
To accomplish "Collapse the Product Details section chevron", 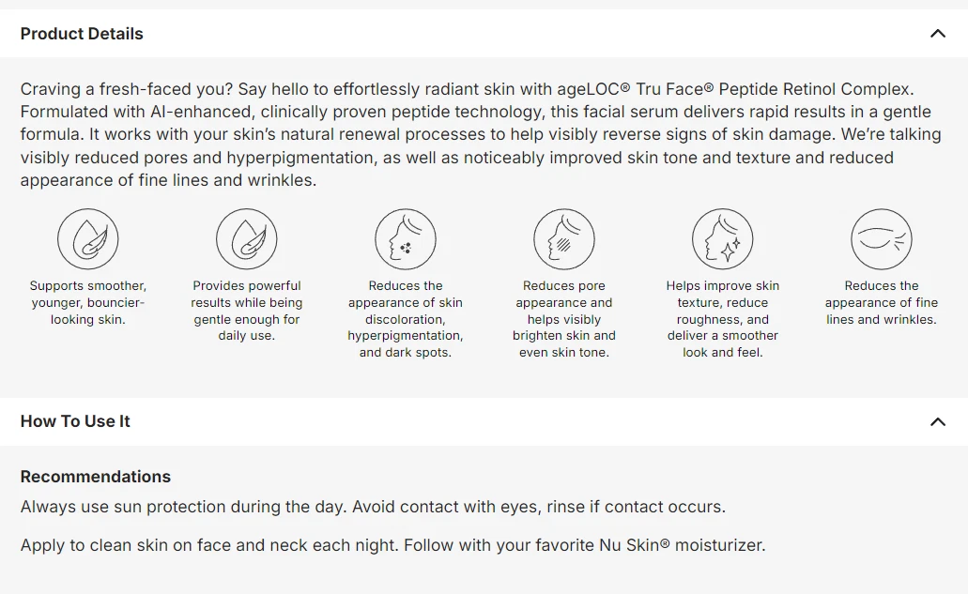I will click(937, 34).
